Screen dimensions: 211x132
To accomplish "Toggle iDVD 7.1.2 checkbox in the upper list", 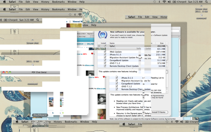I will tap(105, 63).
